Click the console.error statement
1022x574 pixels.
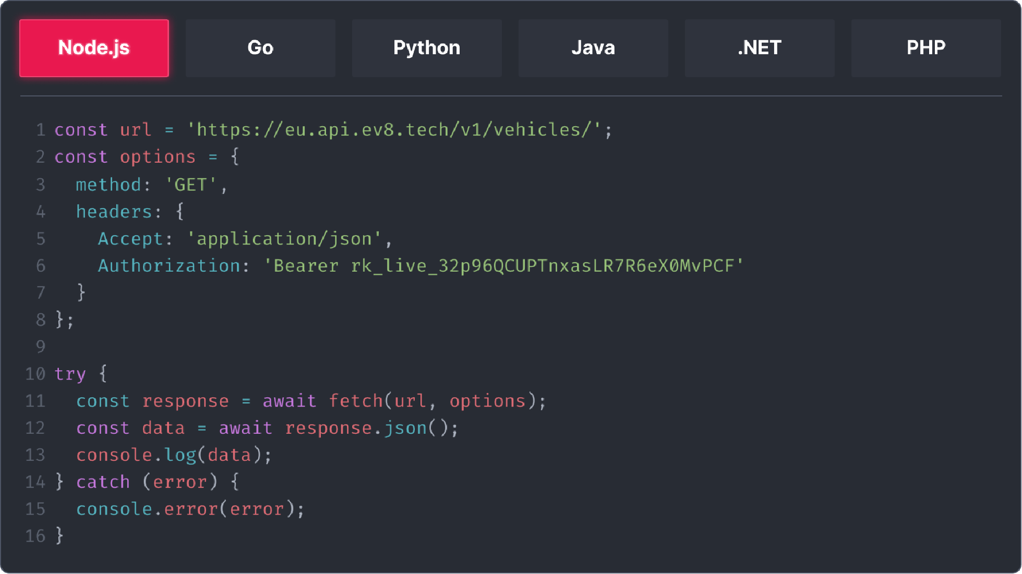tap(190, 509)
